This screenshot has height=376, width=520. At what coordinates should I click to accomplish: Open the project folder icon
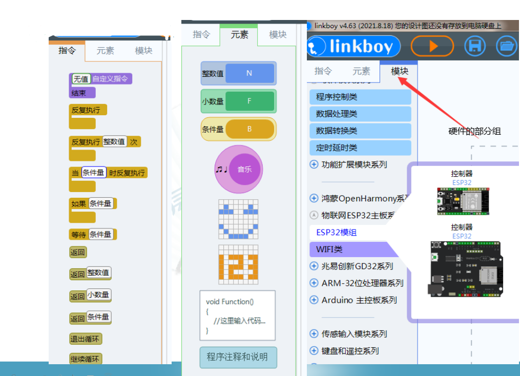pyautogui.click(x=506, y=46)
